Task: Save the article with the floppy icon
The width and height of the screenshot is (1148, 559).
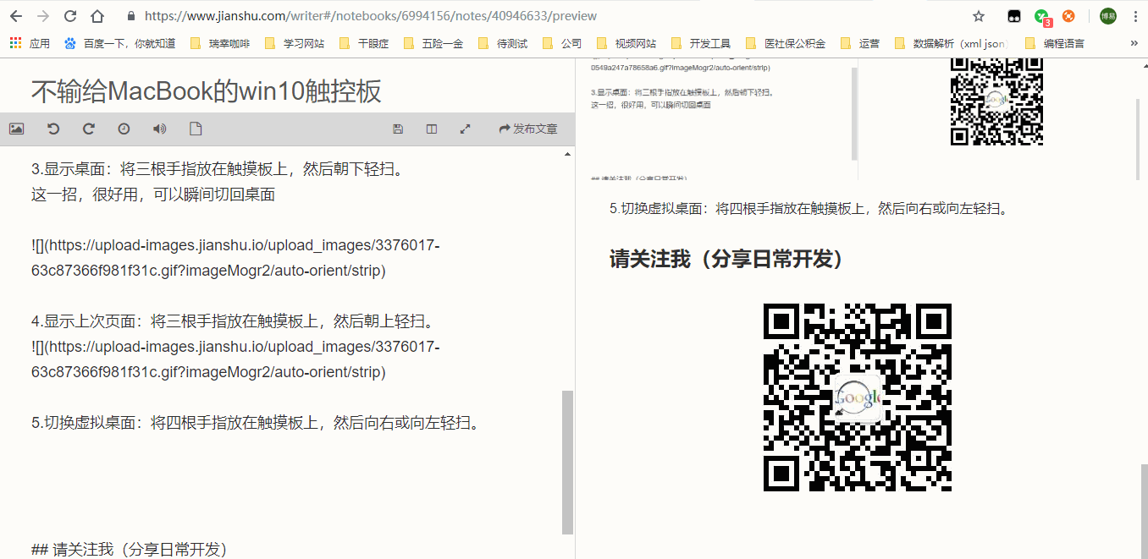Action: tap(398, 129)
